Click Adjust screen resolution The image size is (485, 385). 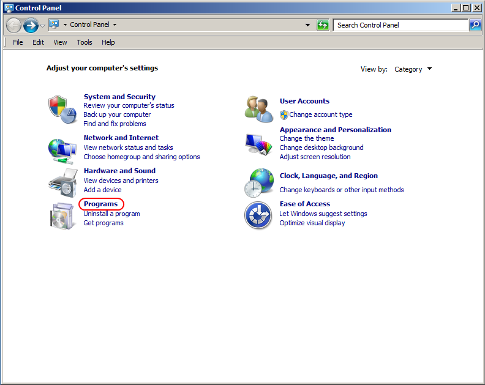coord(315,157)
